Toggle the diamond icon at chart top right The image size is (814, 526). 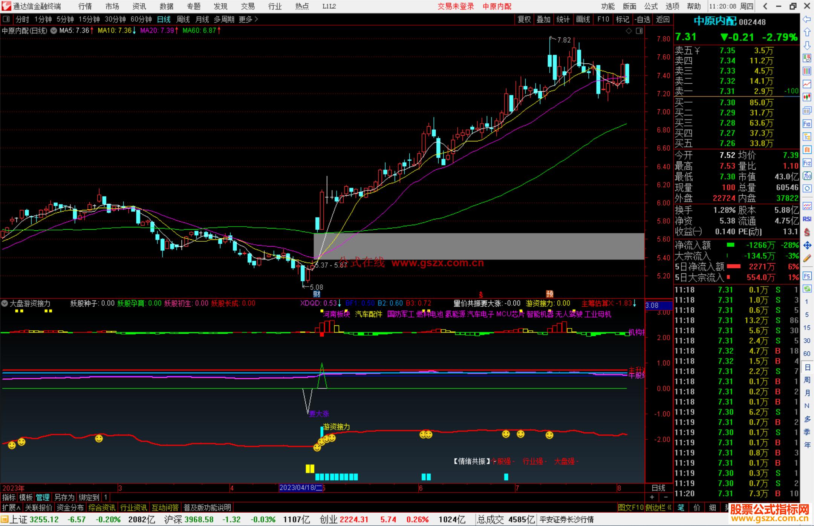pos(629,31)
